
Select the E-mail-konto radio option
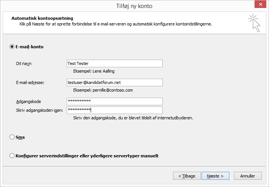tap(12, 47)
